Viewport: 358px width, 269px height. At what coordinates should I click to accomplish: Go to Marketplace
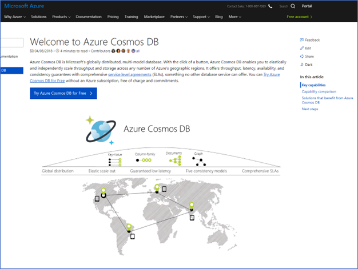[154, 17]
